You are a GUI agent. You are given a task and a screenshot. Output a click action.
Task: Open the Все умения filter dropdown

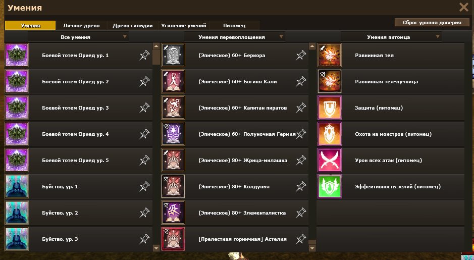[78, 37]
